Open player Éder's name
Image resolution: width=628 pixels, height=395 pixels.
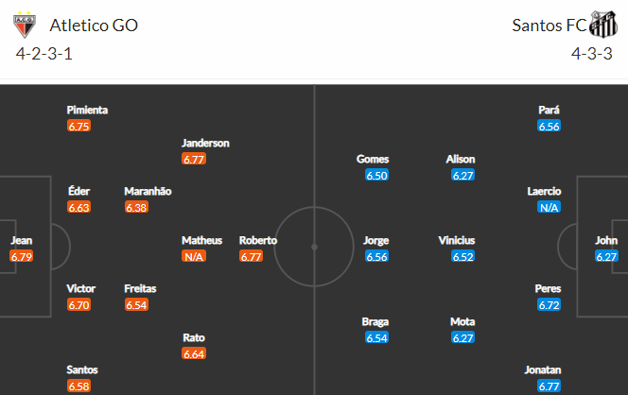[79, 191]
